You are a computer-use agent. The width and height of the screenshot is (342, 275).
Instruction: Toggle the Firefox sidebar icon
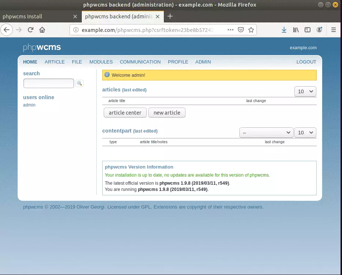coord(308,30)
